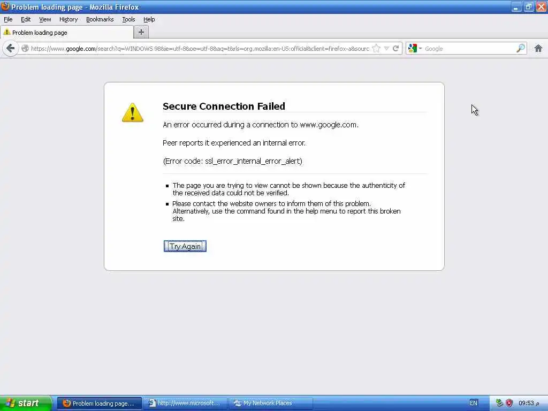Restore down the Firefox window
The height and width of the screenshot is (411, 548).
point(529,6)
